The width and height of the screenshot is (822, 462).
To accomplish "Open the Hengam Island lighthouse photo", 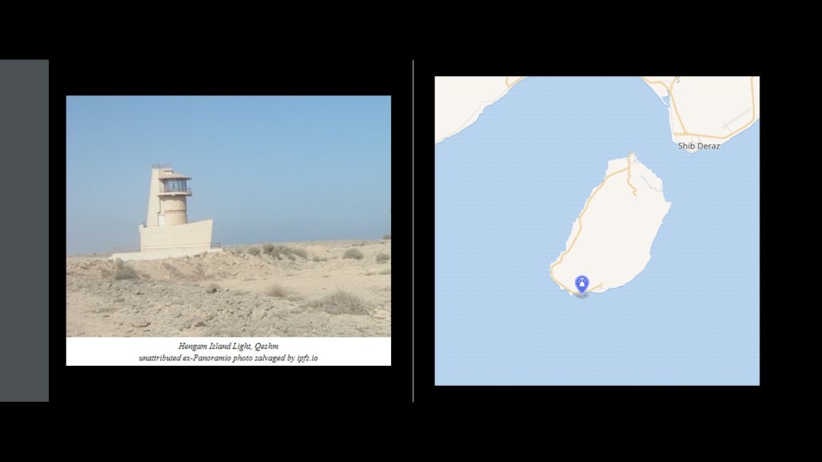I will coord(228,216).
